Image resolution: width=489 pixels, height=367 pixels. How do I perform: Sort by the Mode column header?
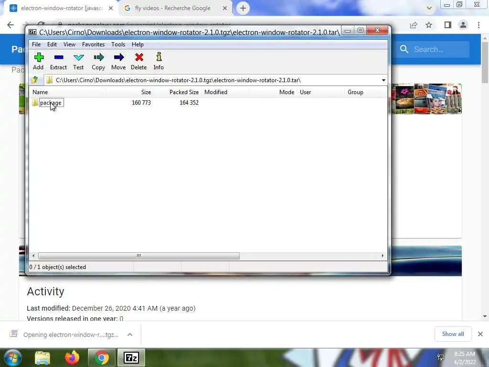[272, 92]
